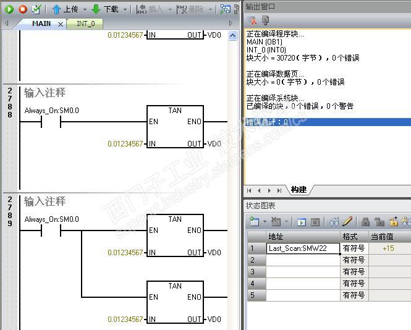Click row 4 有符号 format cell
Screen dimensions: 411x330
pos(354,284)
